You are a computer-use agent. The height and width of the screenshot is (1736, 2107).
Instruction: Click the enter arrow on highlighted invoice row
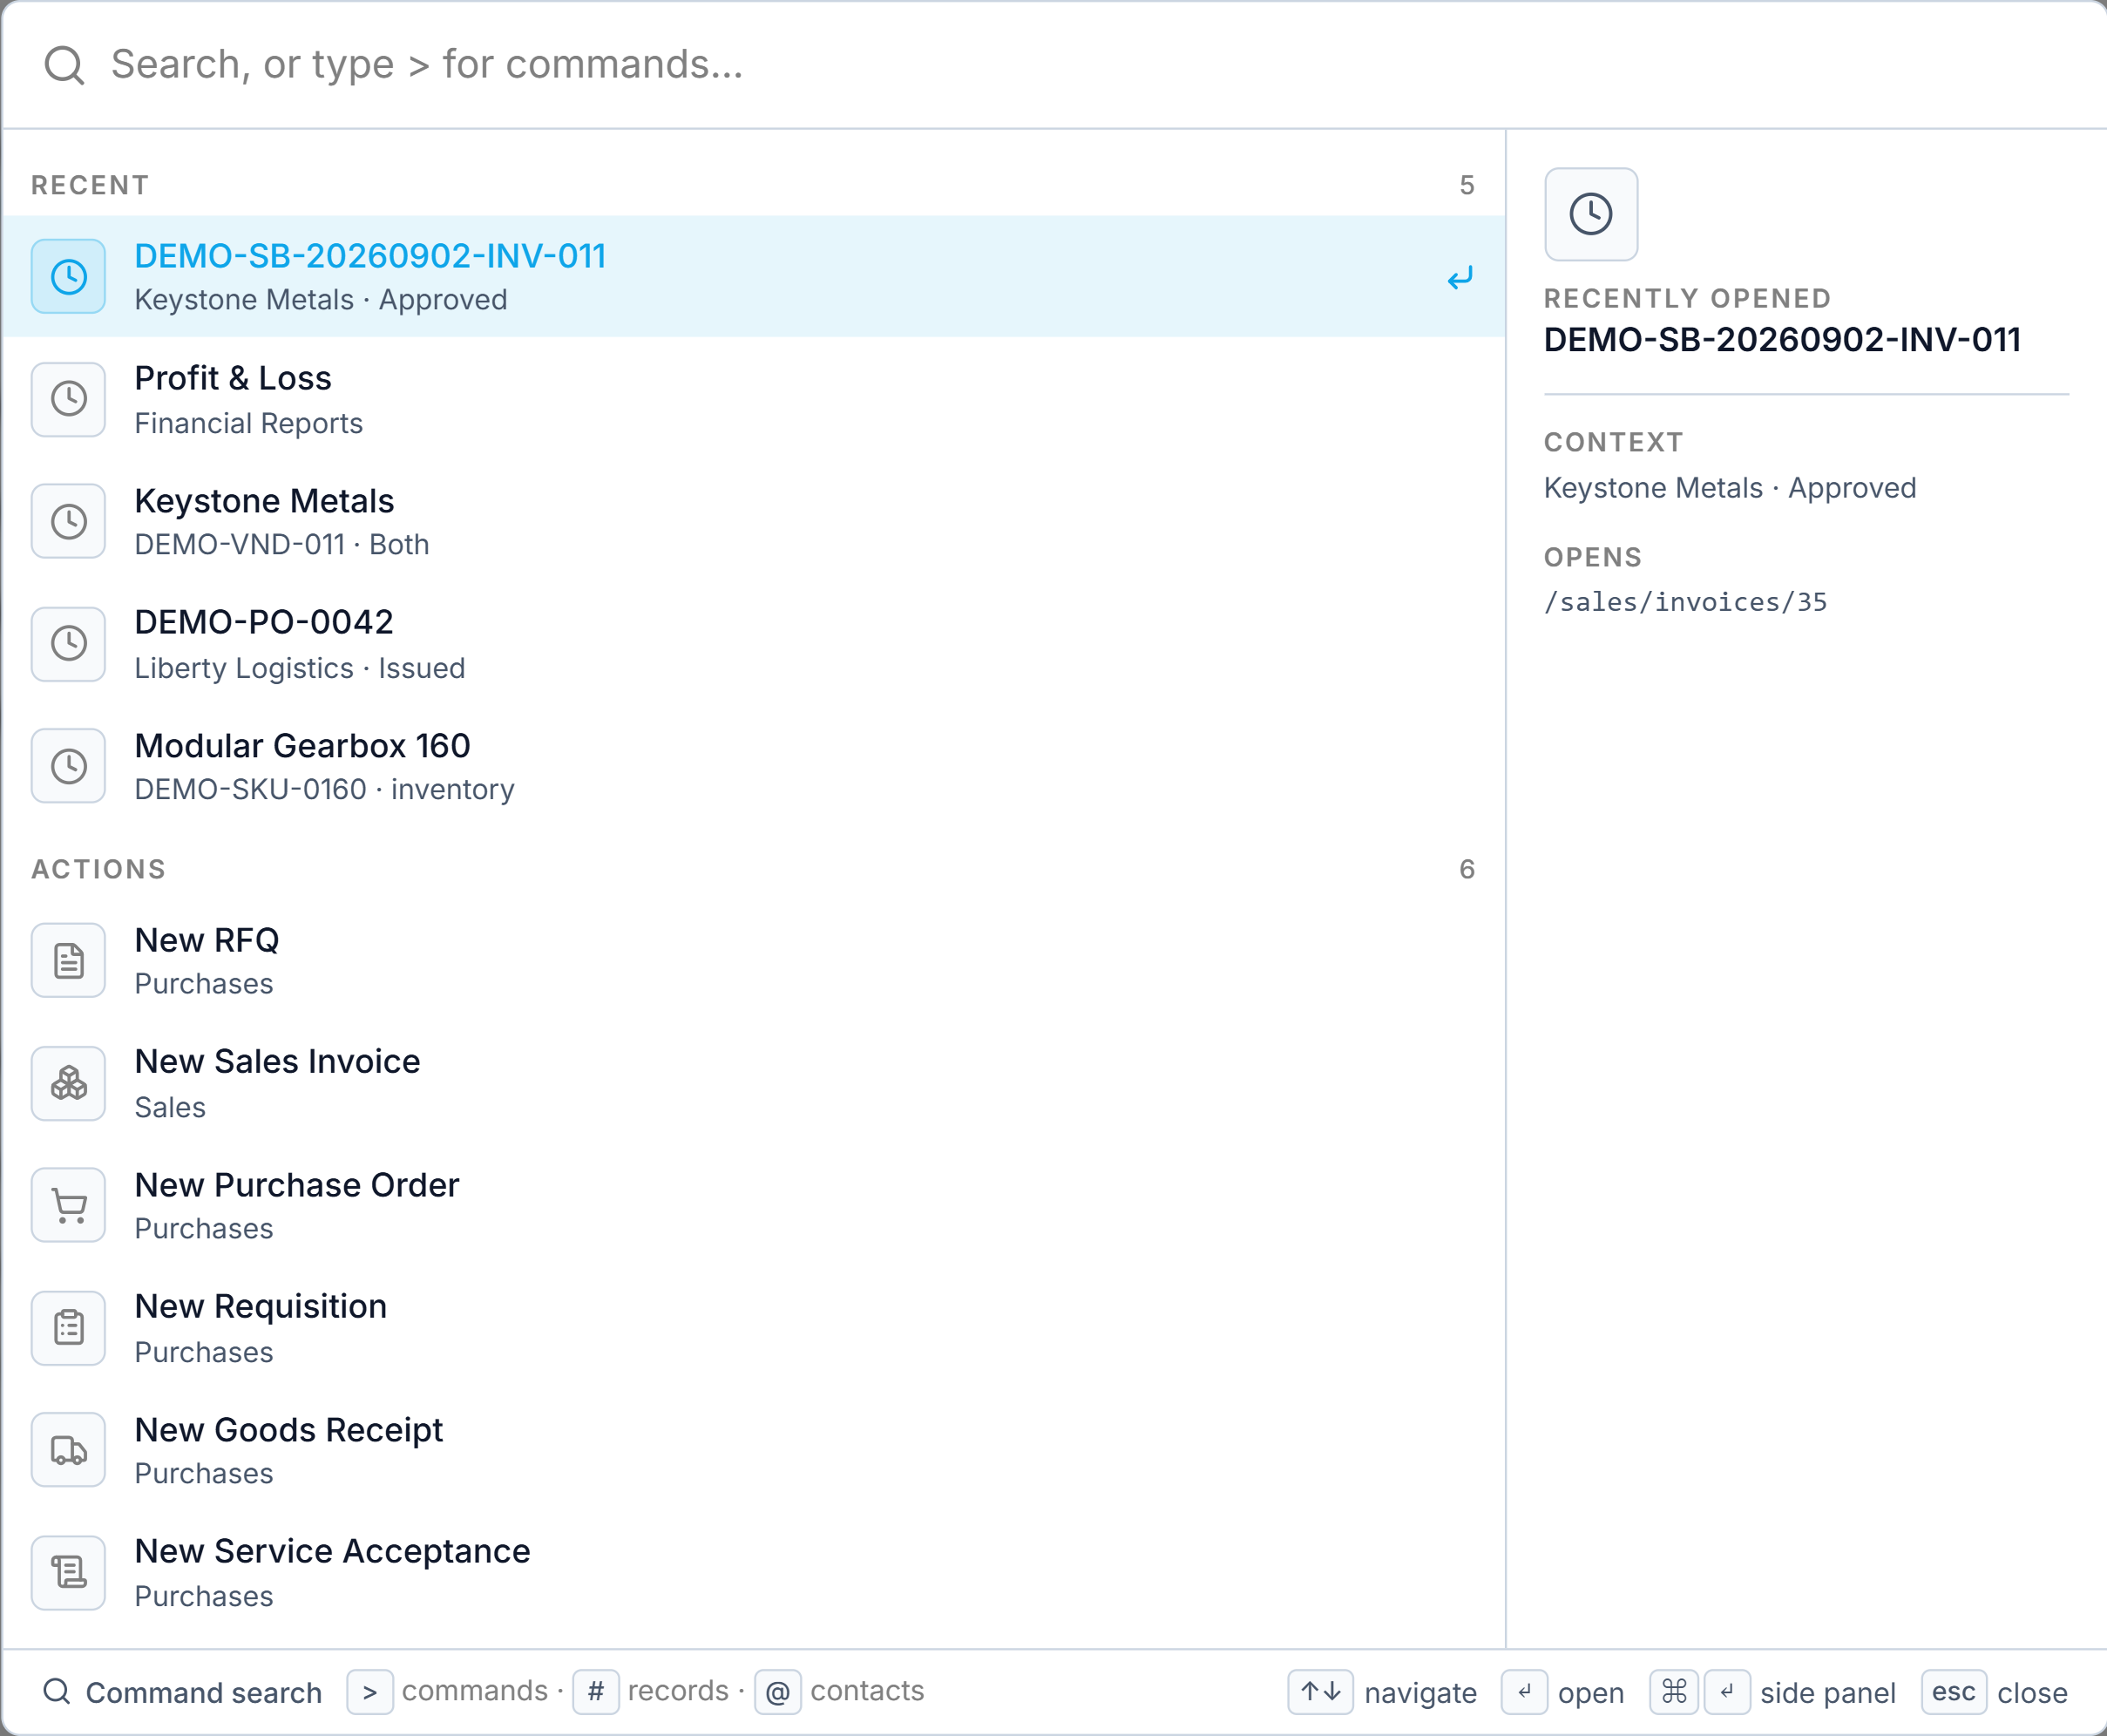tap(1460, 278)
